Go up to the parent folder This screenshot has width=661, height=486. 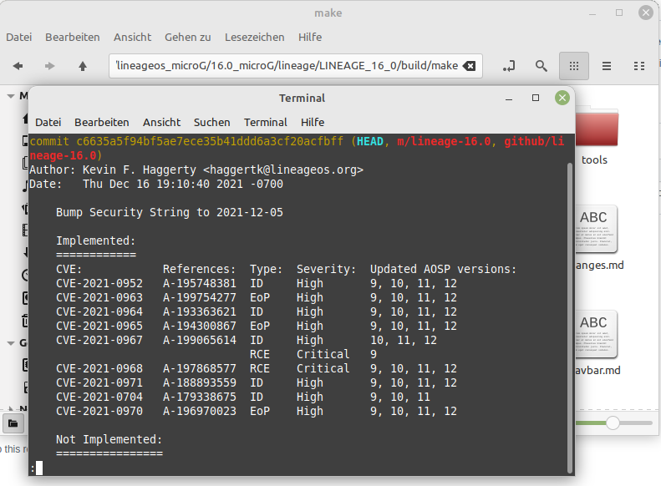83,66
